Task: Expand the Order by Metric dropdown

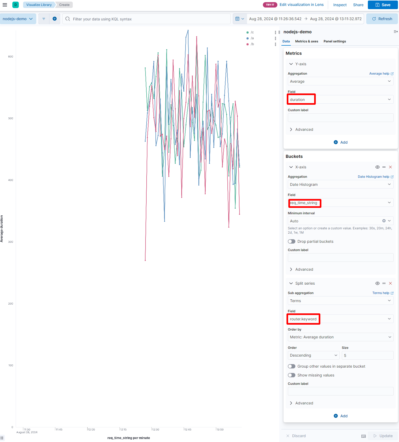Action: pyautogui.click(x=340, y=337)
